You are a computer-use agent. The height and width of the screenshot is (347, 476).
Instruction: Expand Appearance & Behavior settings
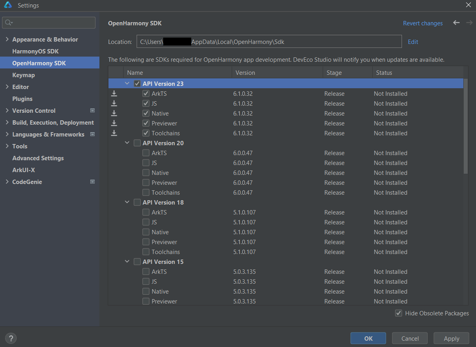pos(7,39)
